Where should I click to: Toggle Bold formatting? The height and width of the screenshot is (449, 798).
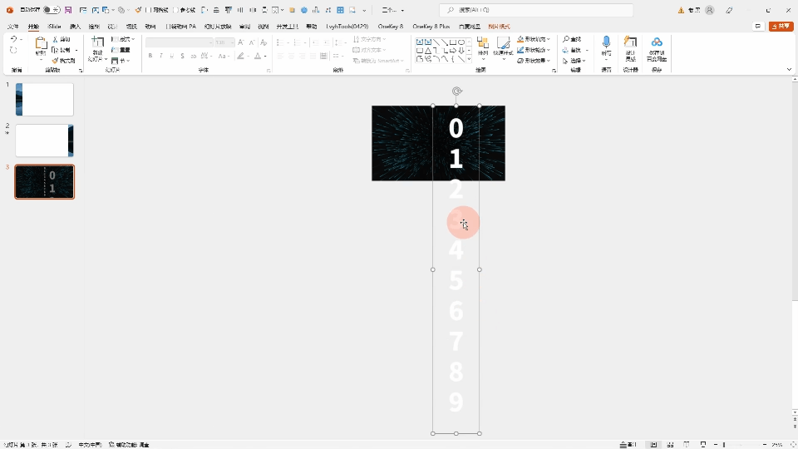click(x=150, y=56)
